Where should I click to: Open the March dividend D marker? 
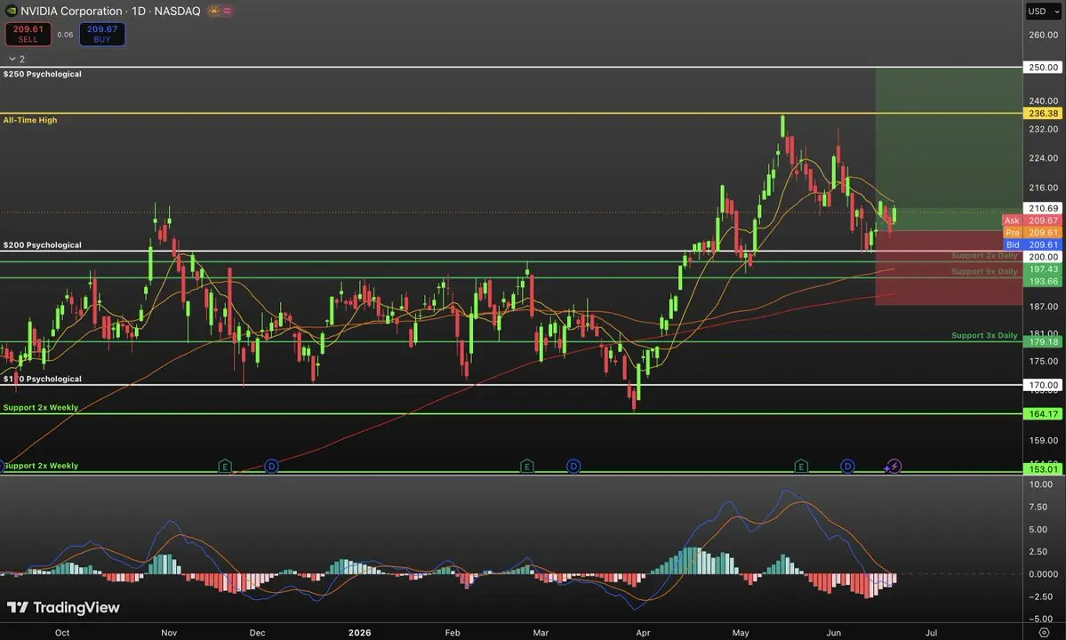573,466
